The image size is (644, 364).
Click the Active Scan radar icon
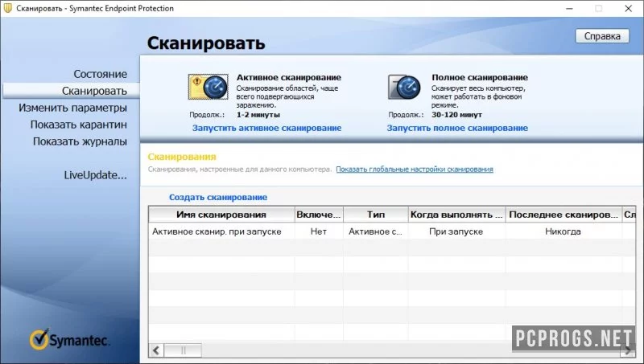(208, 87)
